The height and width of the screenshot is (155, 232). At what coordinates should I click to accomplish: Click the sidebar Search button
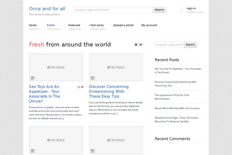[190, 45]
